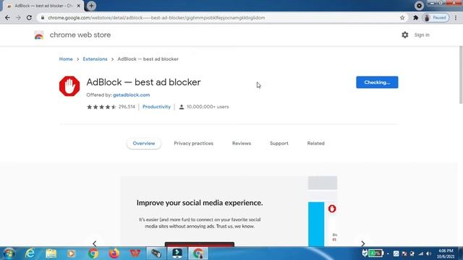Switch to the Privacy practices tab
The height and width of the screenshot is (260, 463).
pyautogui.click(x=193, y=143)
